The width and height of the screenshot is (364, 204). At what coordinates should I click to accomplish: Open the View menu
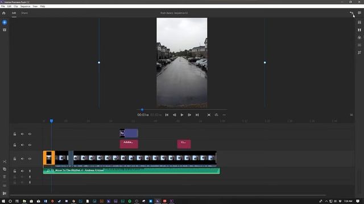[x=35, y=6]
